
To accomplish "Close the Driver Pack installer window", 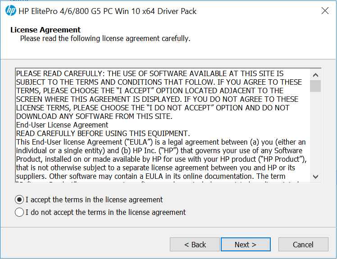I will pos(325,10).
